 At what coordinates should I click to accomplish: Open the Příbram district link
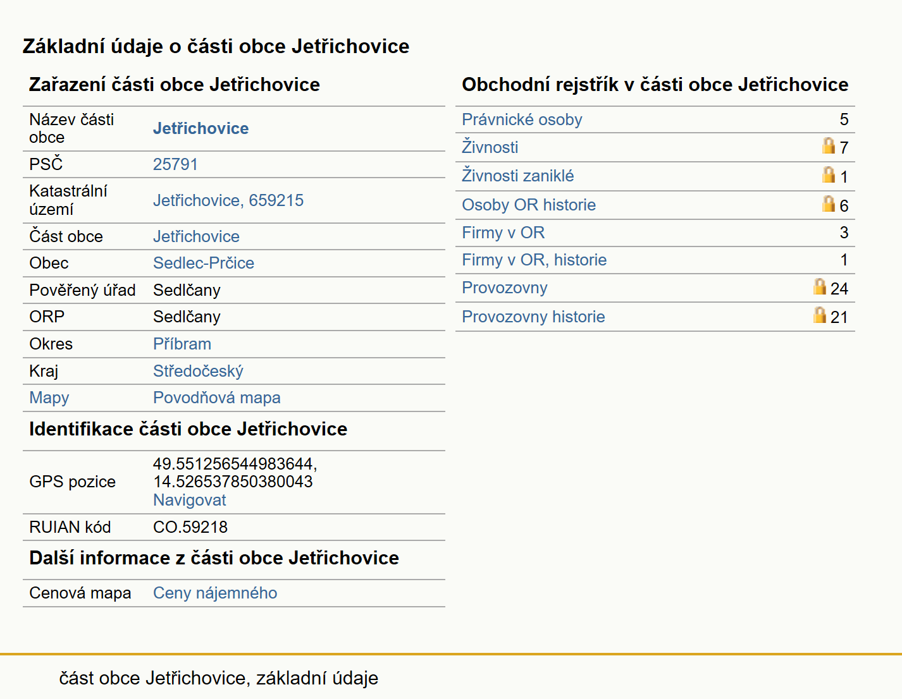coord(182,344)
